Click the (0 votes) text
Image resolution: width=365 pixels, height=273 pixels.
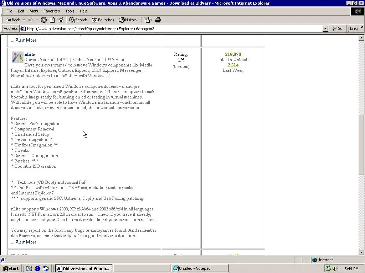(181, 66)
